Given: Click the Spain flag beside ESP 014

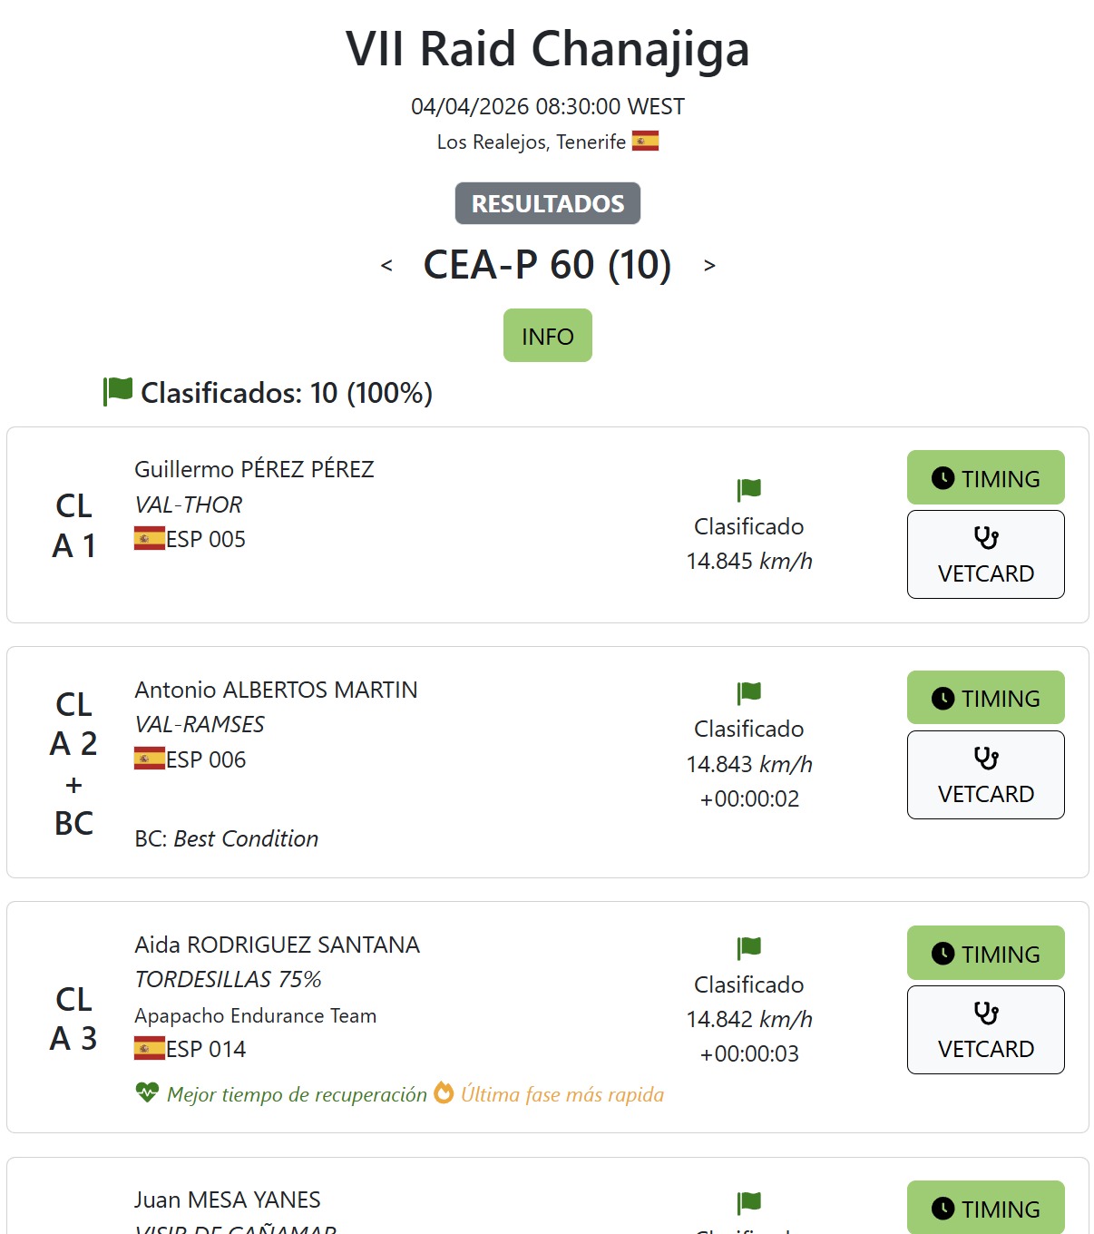Looking at the screenshot, I should click(150, 1049).
